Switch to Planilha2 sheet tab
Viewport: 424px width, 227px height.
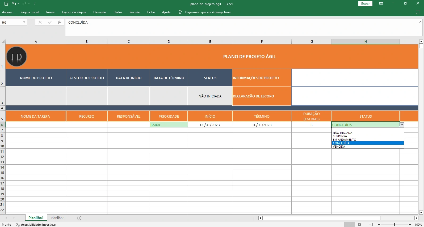pos(57,218)
